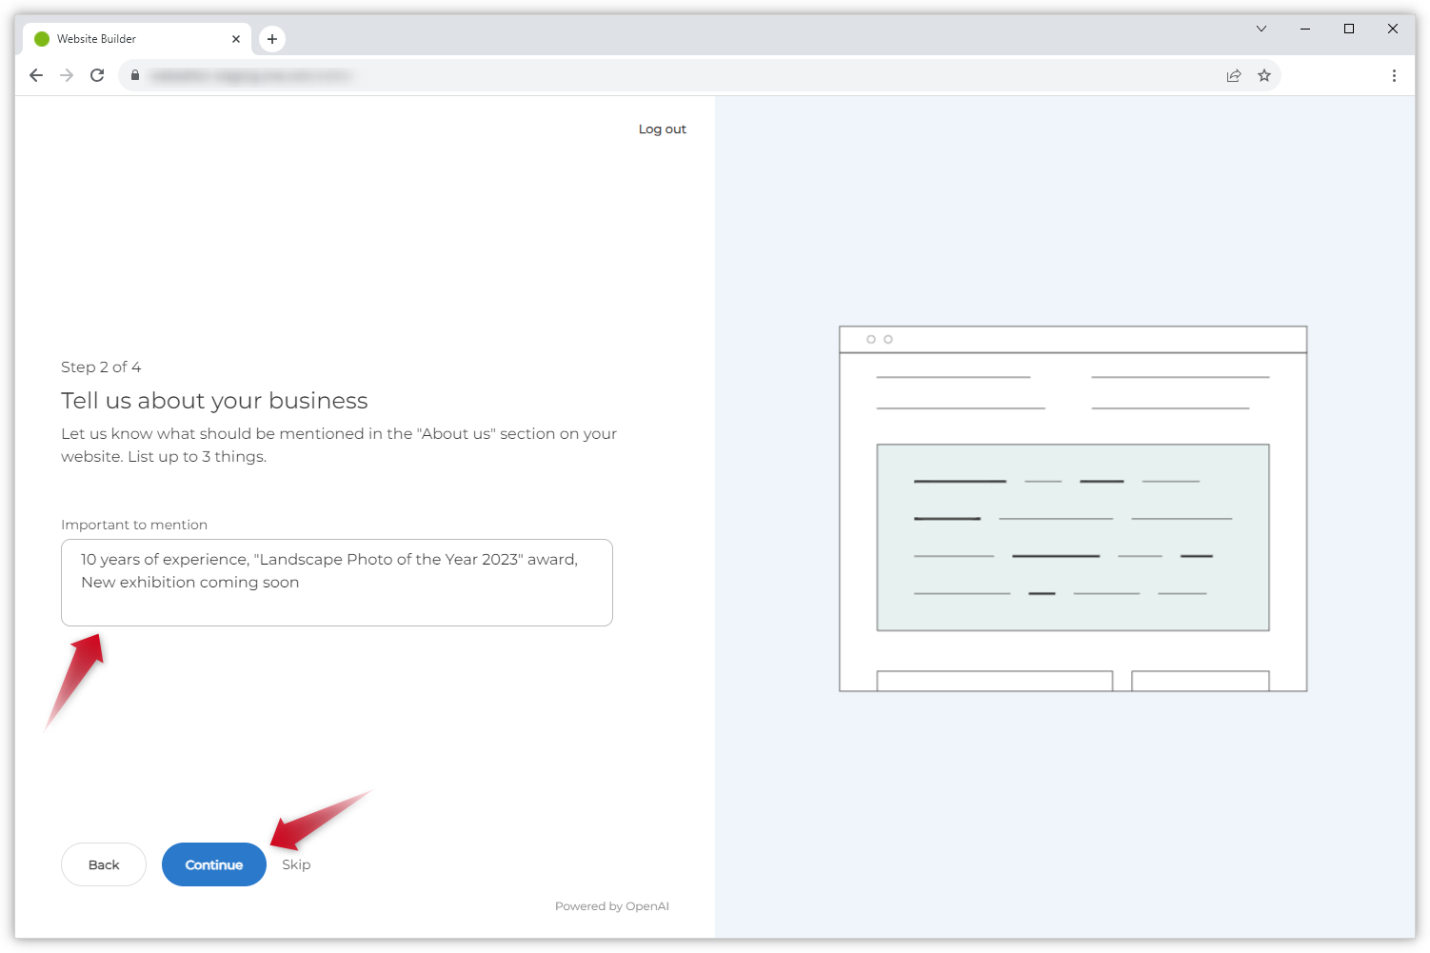Maximize the browser window
This screenshot has height=953, width=1430.
(1349, 29)
